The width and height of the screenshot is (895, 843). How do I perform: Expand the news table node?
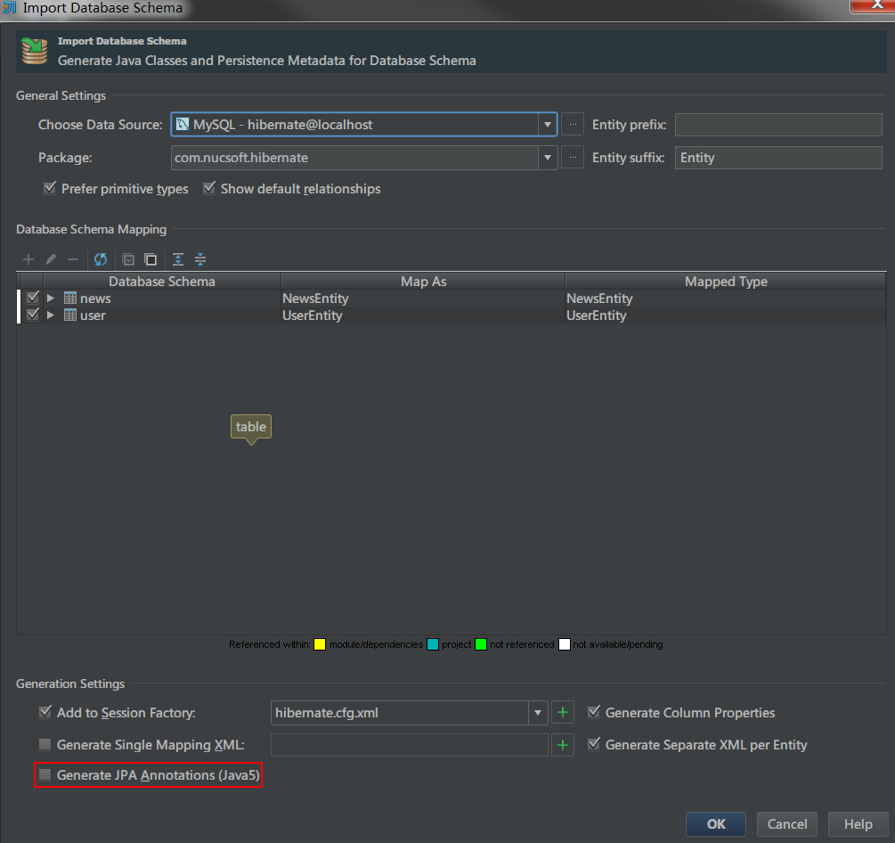[x=50, y=299]
